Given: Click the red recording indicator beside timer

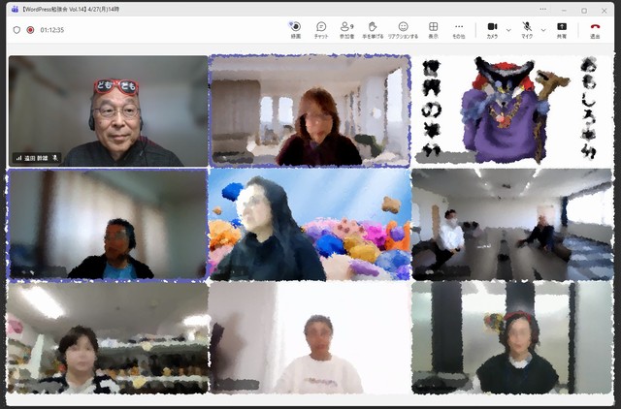Looking at the screenshot, I should click(30, 30).
